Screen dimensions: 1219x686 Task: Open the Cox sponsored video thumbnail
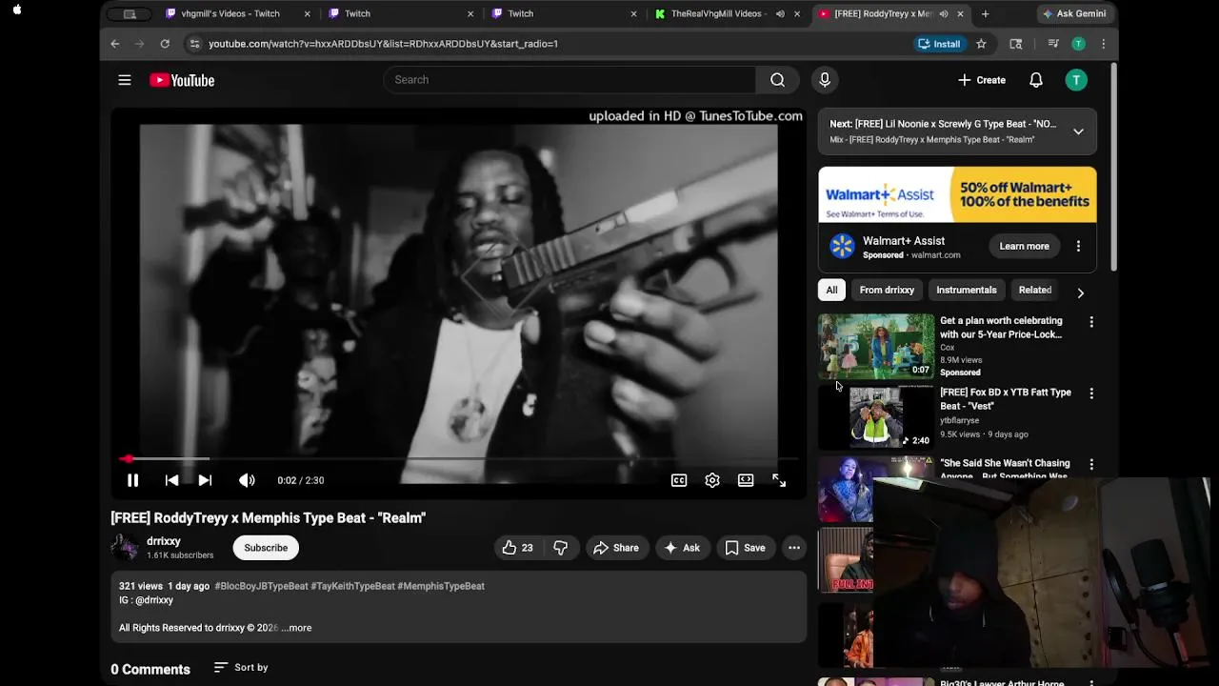click(876, 346)
